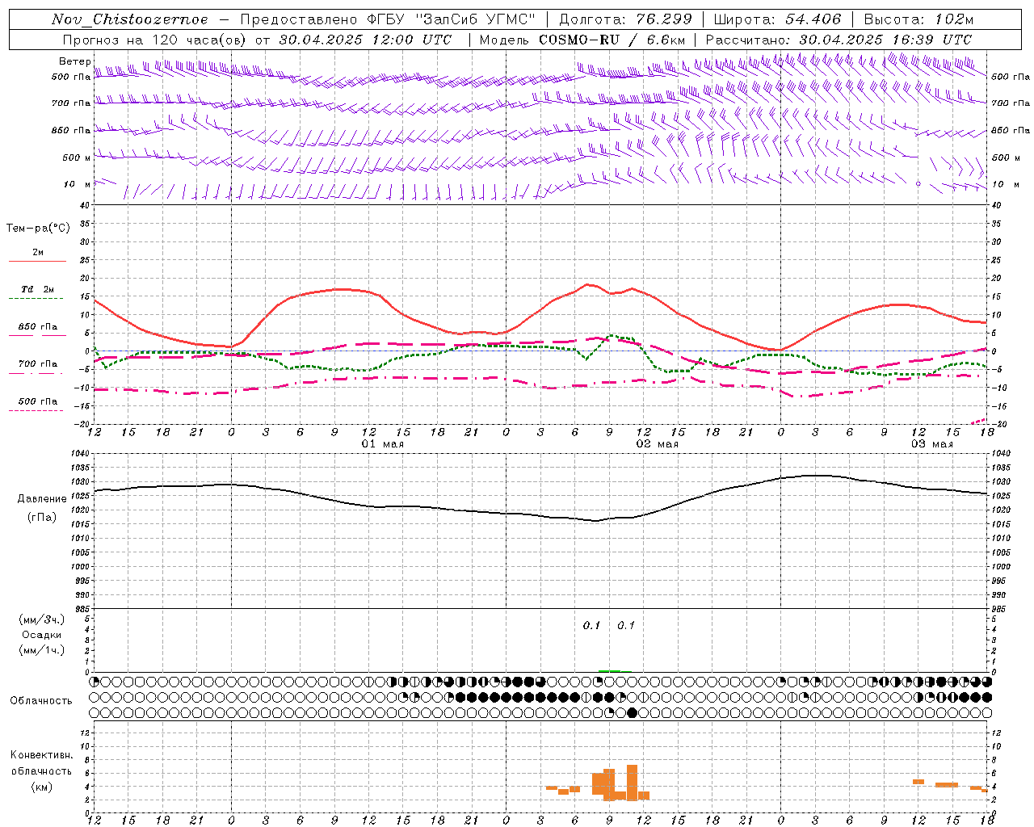Viewport: 1034px width, 827px height.
Task: Click the solid black circle in bottom cloud row
Action: pos(632,712)
